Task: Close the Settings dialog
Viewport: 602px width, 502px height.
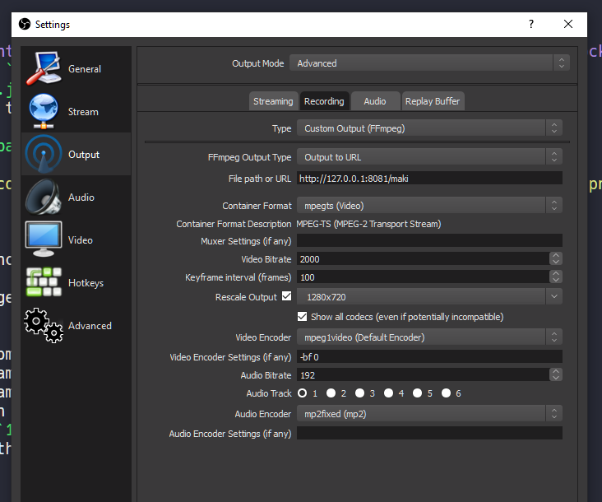Action: (x=568, y=24)
